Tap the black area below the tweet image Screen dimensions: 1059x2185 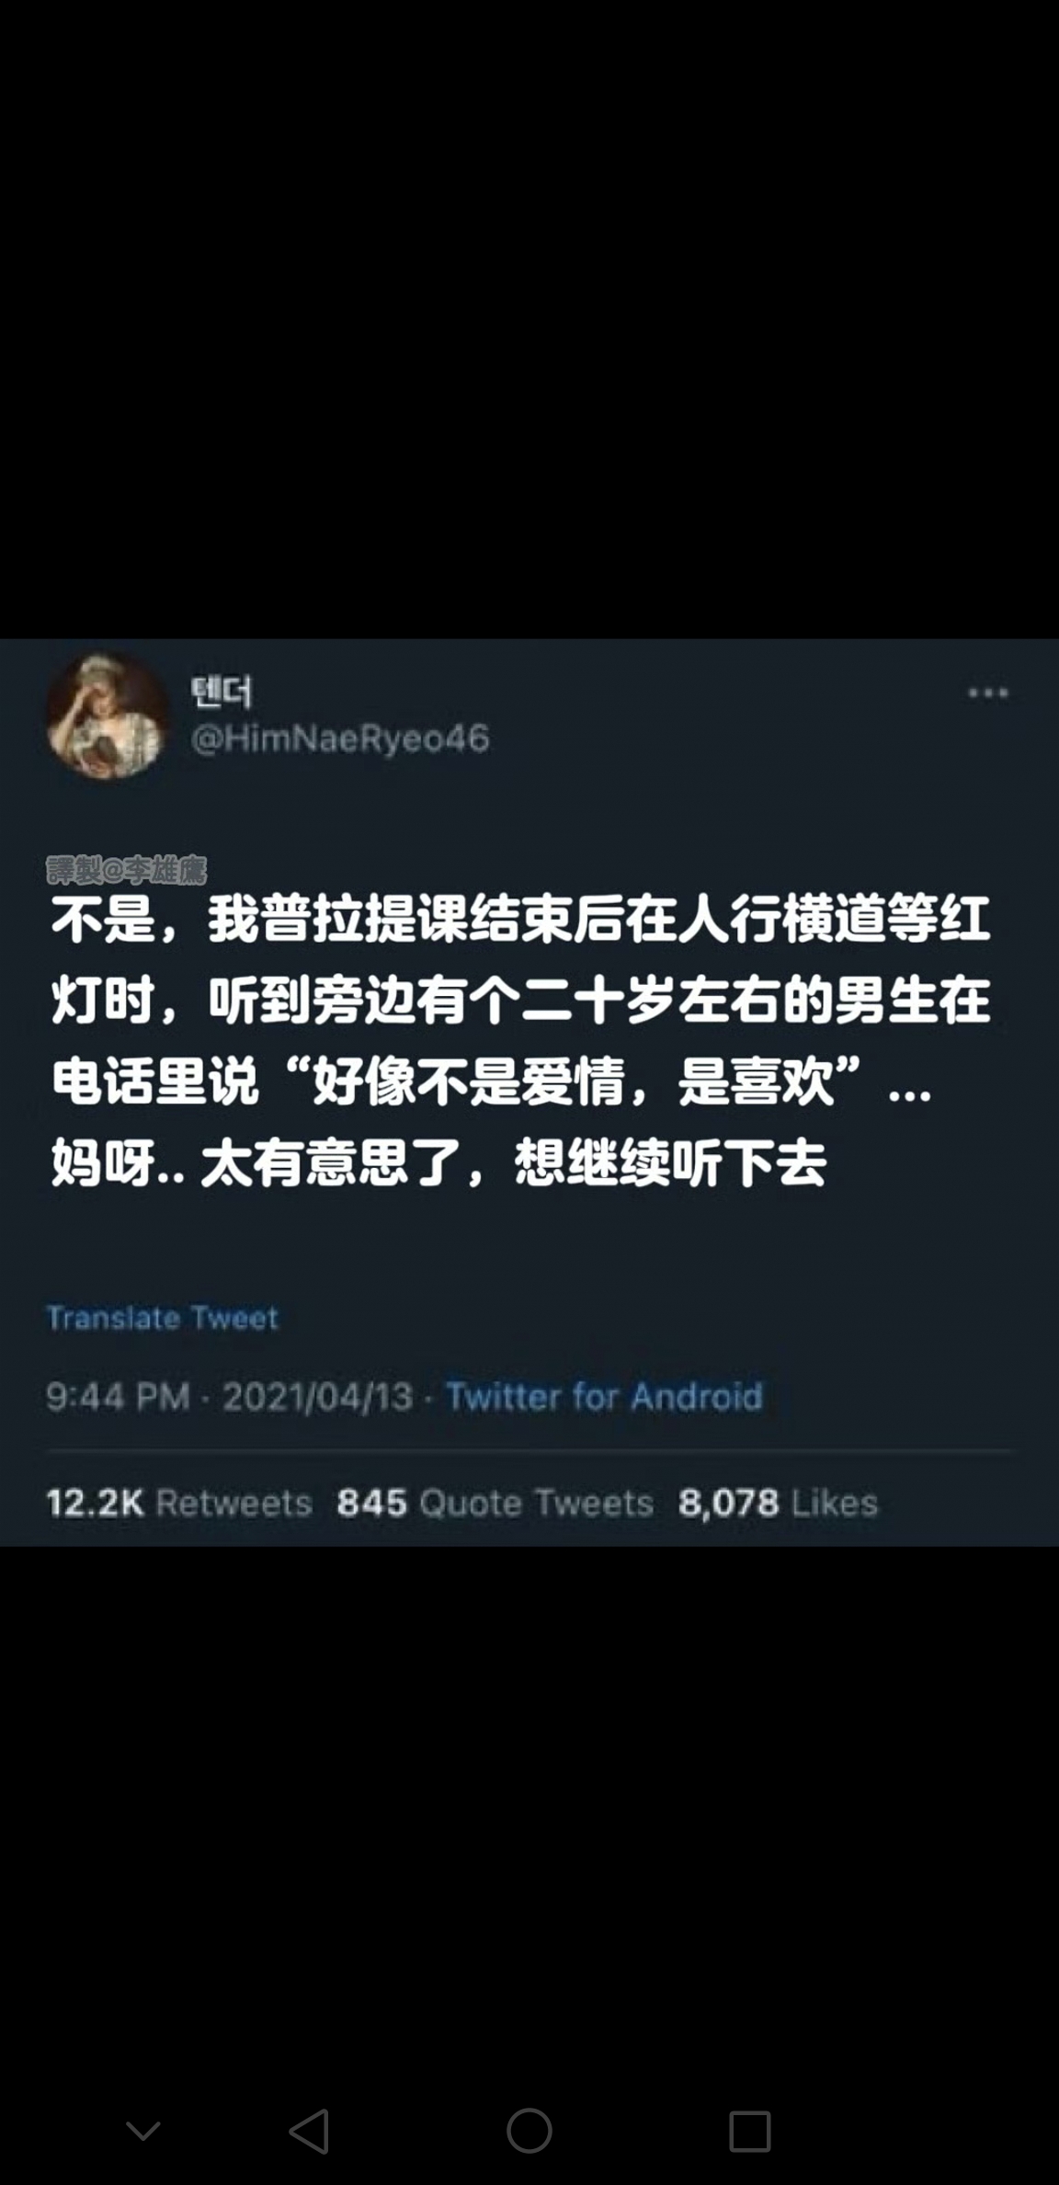pyautogui.click(x=529, y=1802)
